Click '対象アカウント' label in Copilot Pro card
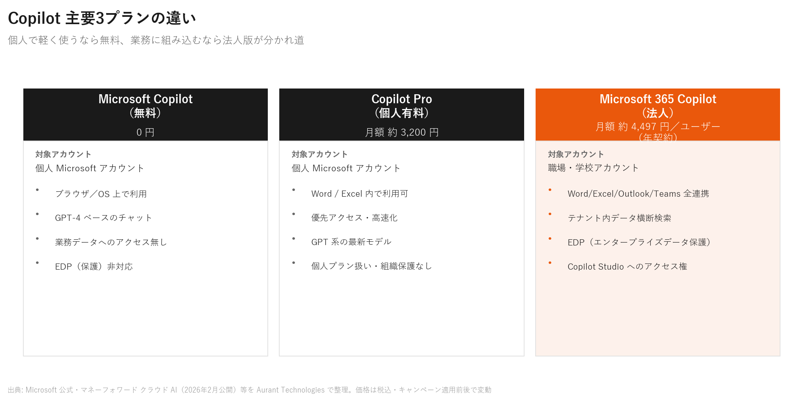 (319, 154)
